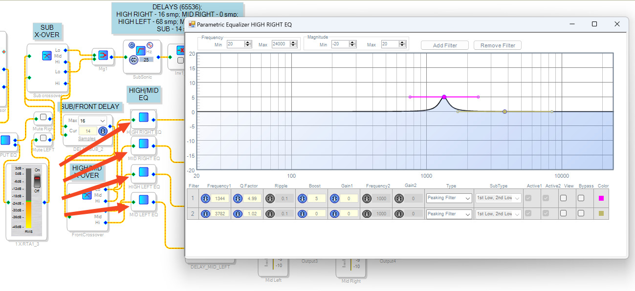Click filter 2 Frequency2 adjust knob
This screenshot has width=635, height=291.
(x=367, y=214)
